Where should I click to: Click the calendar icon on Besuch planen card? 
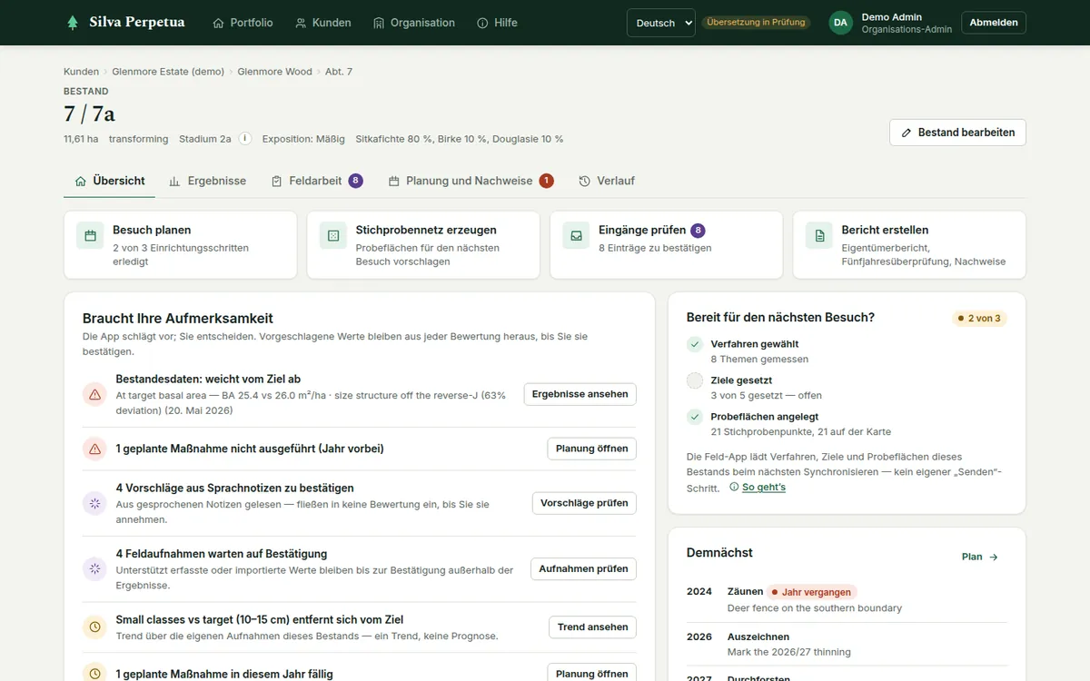pos(90,235)
